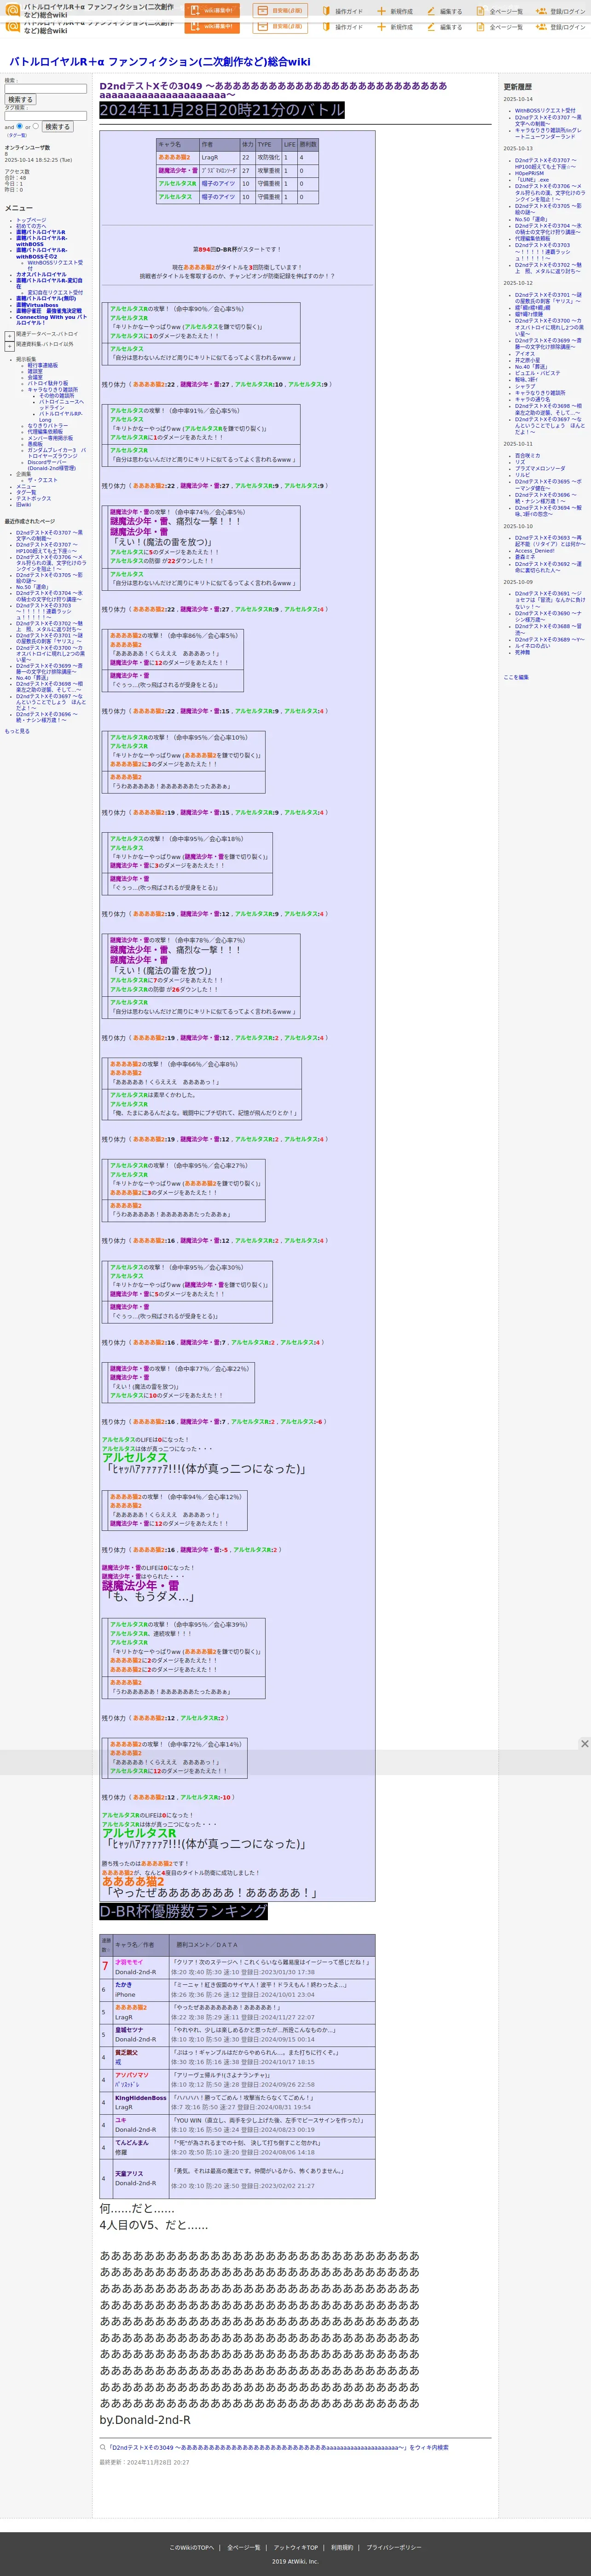Open トップページ in the menu
This screenshot has height=2576, width=591.
31,220
